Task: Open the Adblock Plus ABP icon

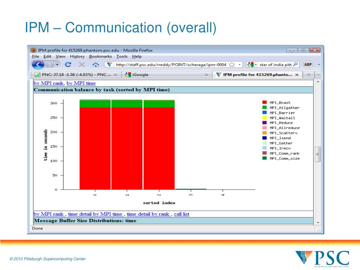Action: pyautogui.click(x=308, y=65)
